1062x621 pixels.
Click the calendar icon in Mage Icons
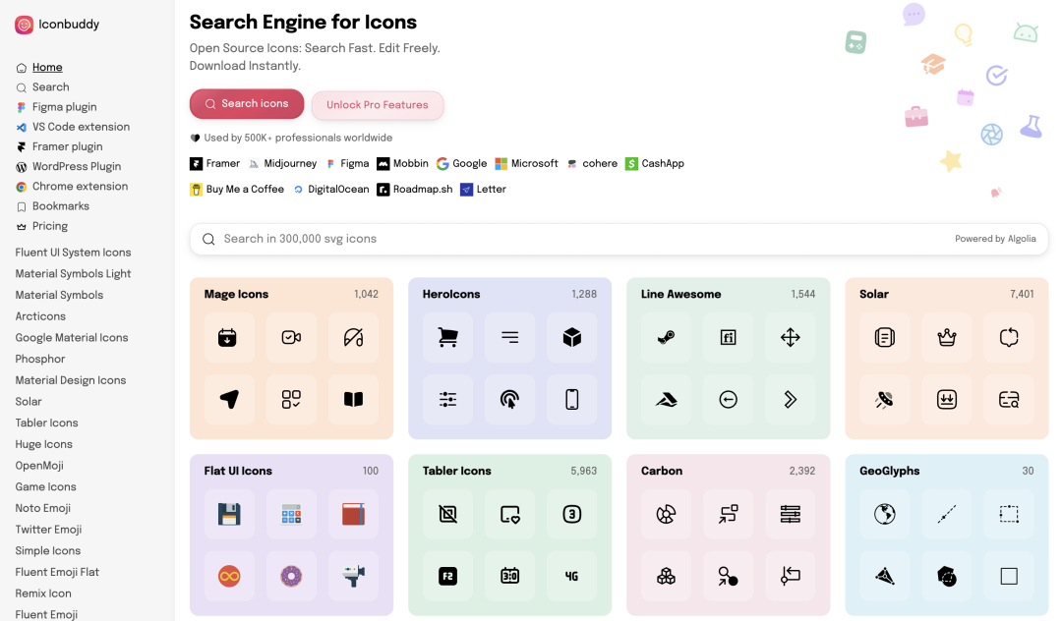(x=229, y=337)
